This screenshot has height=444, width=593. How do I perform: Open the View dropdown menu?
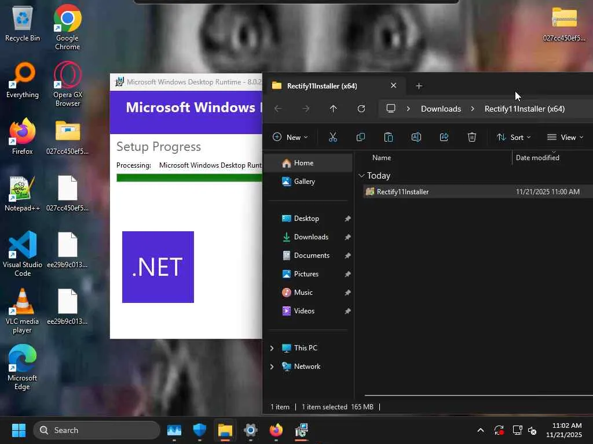coord(565,137)
